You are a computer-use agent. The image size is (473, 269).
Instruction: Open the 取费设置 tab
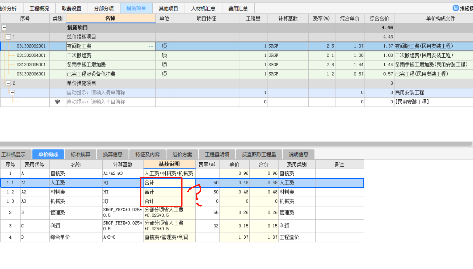pyautogui.click(x=72, y=9)
